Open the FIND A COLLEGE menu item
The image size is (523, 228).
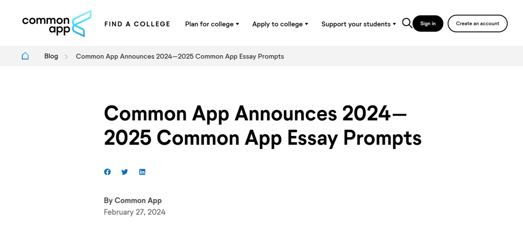137,24
